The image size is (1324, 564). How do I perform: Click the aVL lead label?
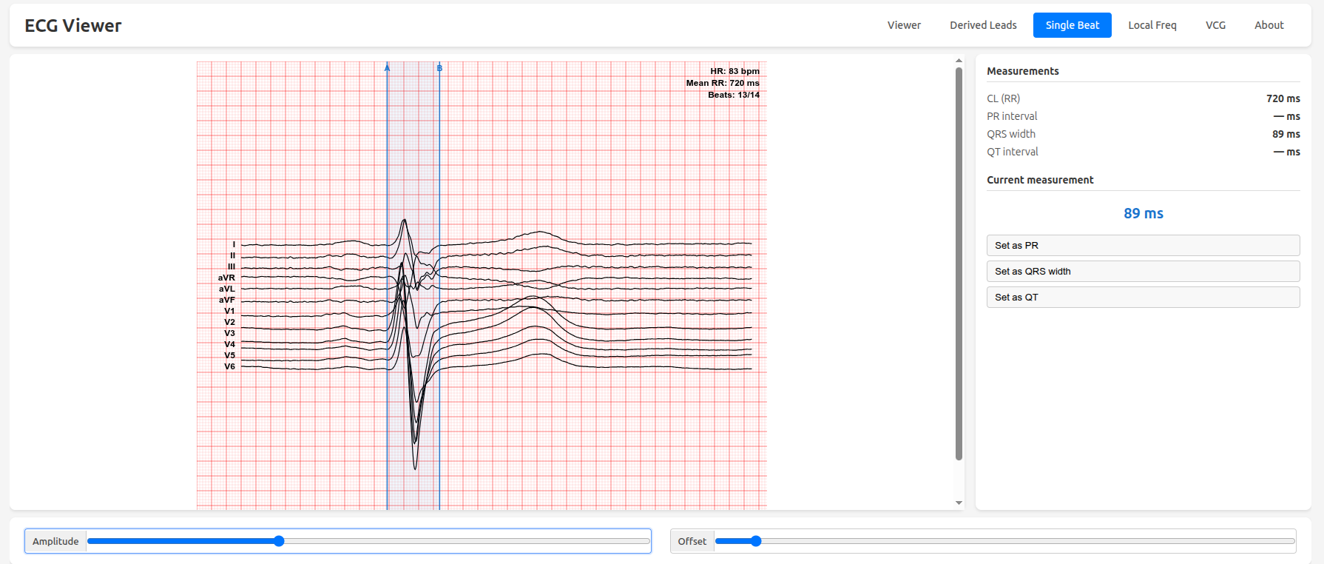pos(226,289)
